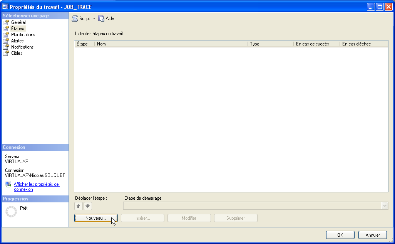
Task: Click the En cas de succès header
Action: (316, 44)
